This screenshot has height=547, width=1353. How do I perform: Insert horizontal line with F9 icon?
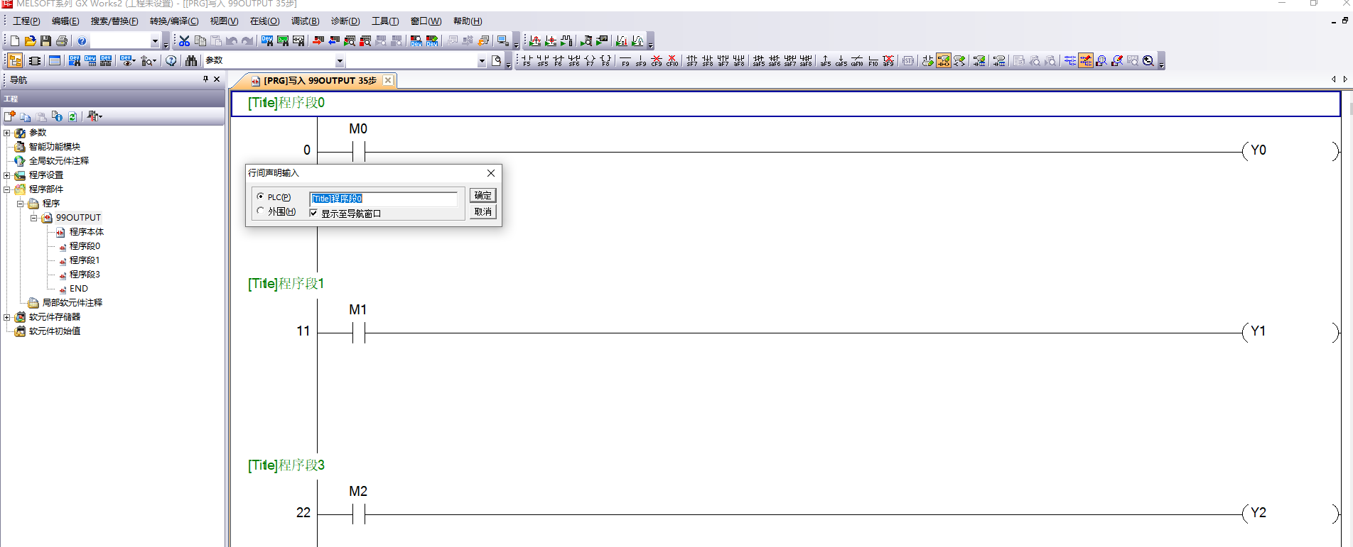pos(625,61)
